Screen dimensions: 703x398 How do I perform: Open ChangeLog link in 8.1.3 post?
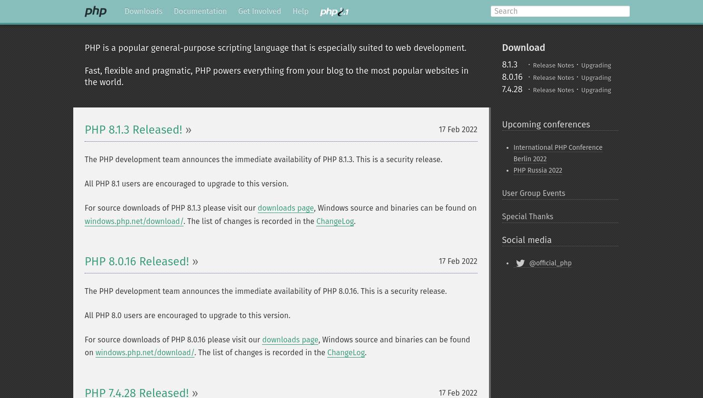[335, 222]
